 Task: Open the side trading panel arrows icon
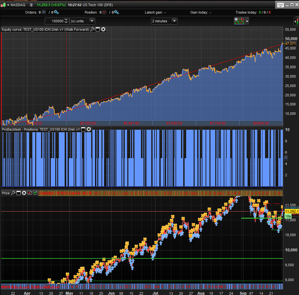(296, 21)
